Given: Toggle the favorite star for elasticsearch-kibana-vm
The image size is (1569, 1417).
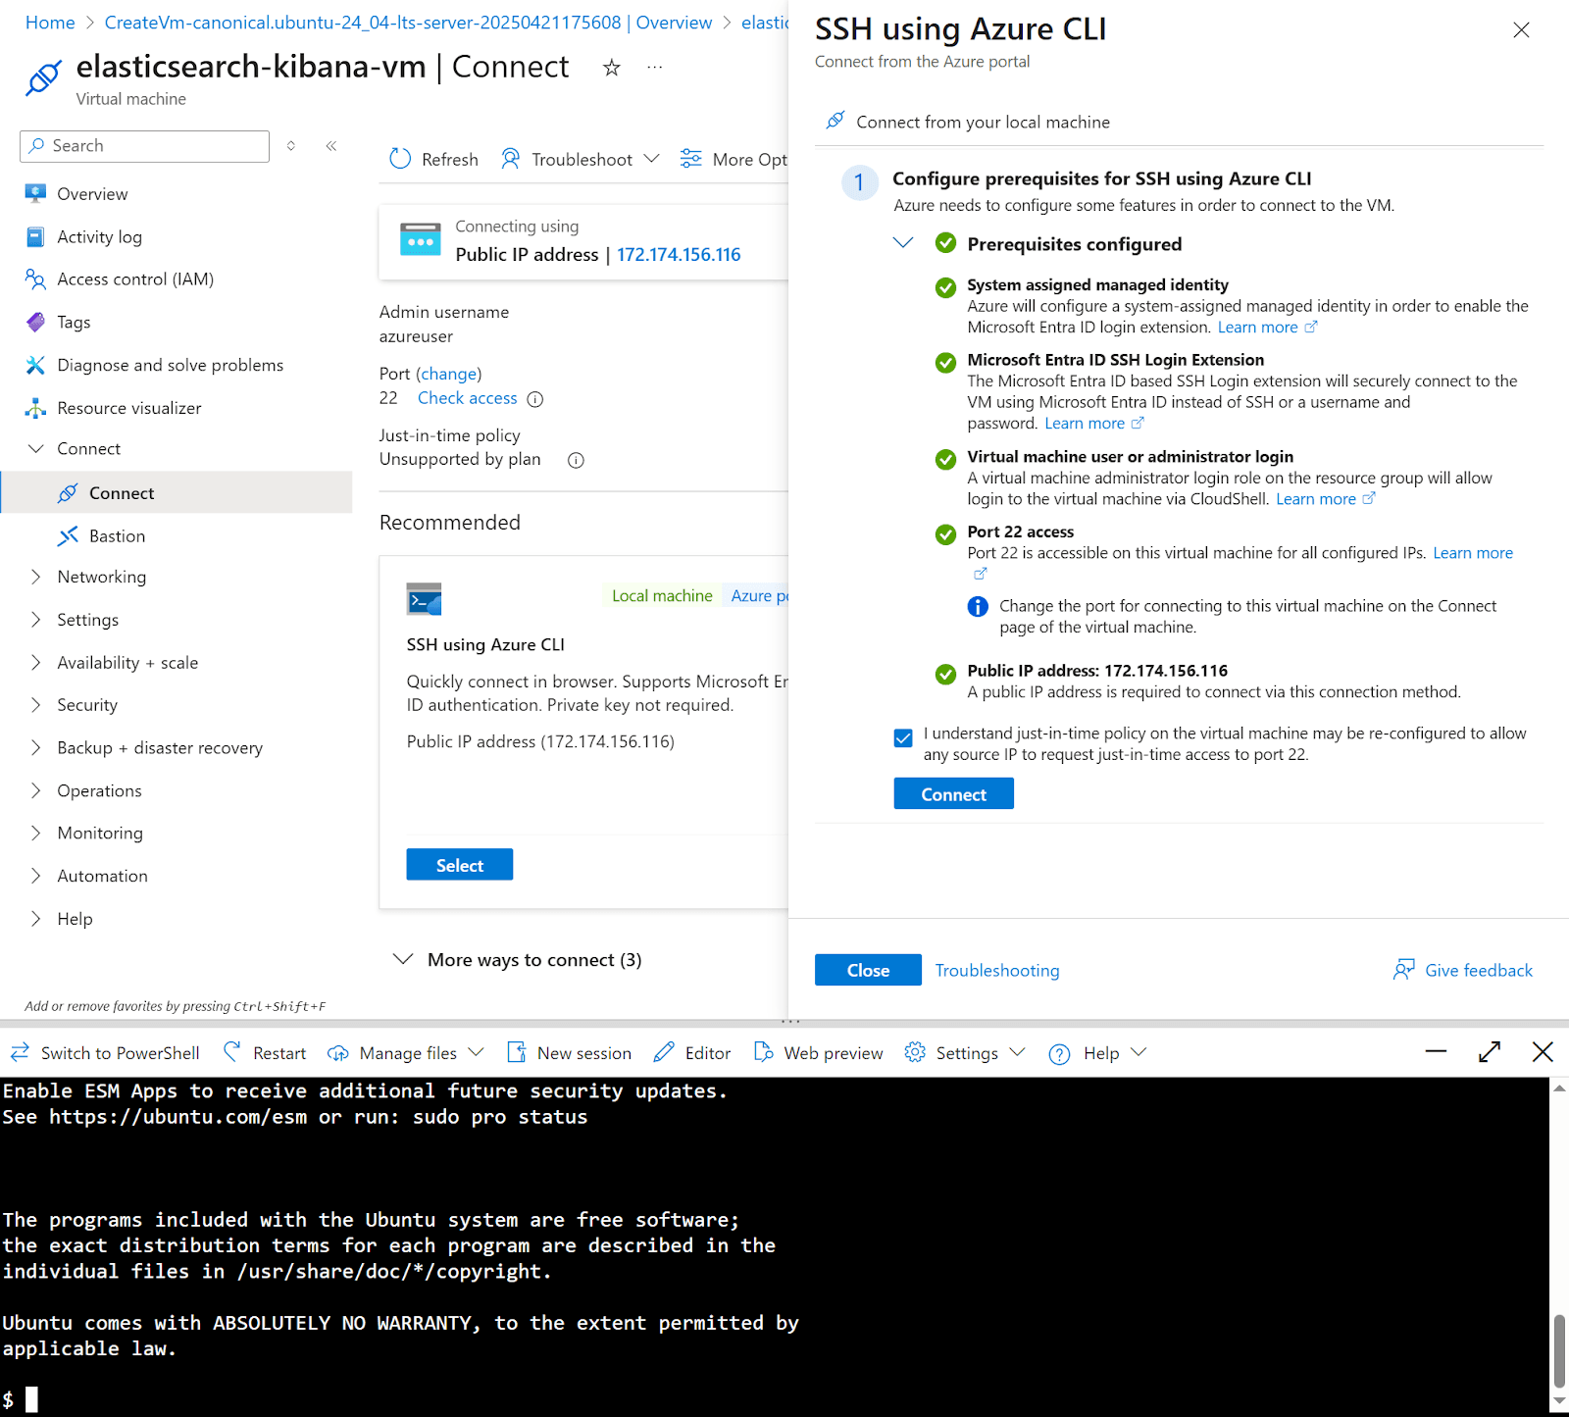Looking at the screenshot, I should [x=611, y=67].
